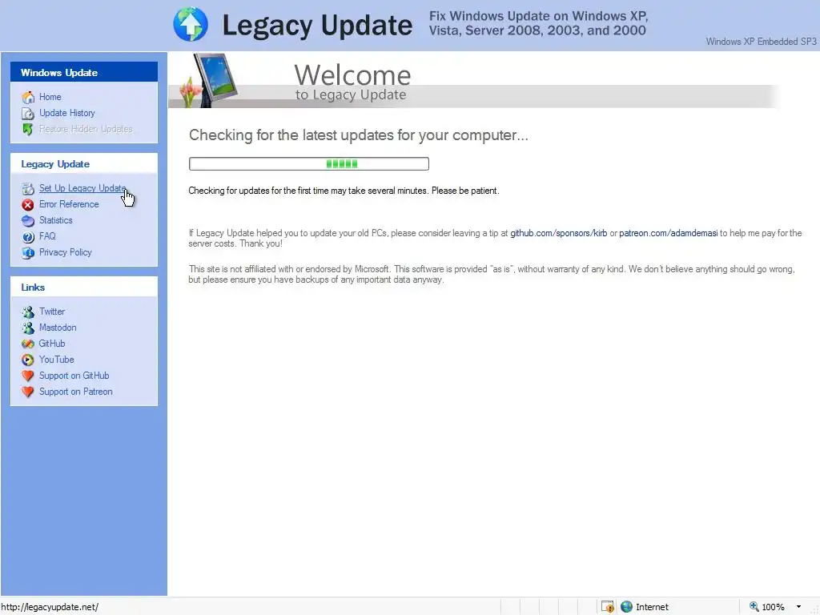Open Support on GitHub link
This screenshot has width=820, height=615.
pos(74,376)
